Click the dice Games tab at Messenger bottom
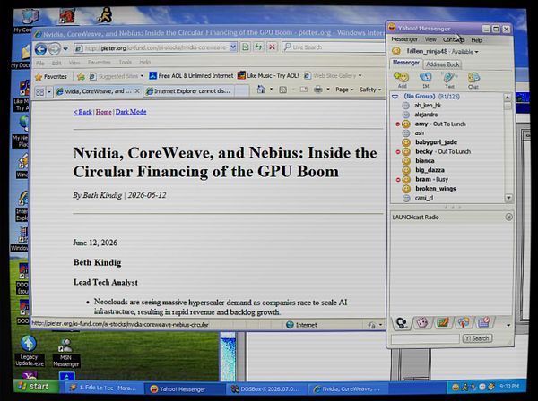 point(422,322)
